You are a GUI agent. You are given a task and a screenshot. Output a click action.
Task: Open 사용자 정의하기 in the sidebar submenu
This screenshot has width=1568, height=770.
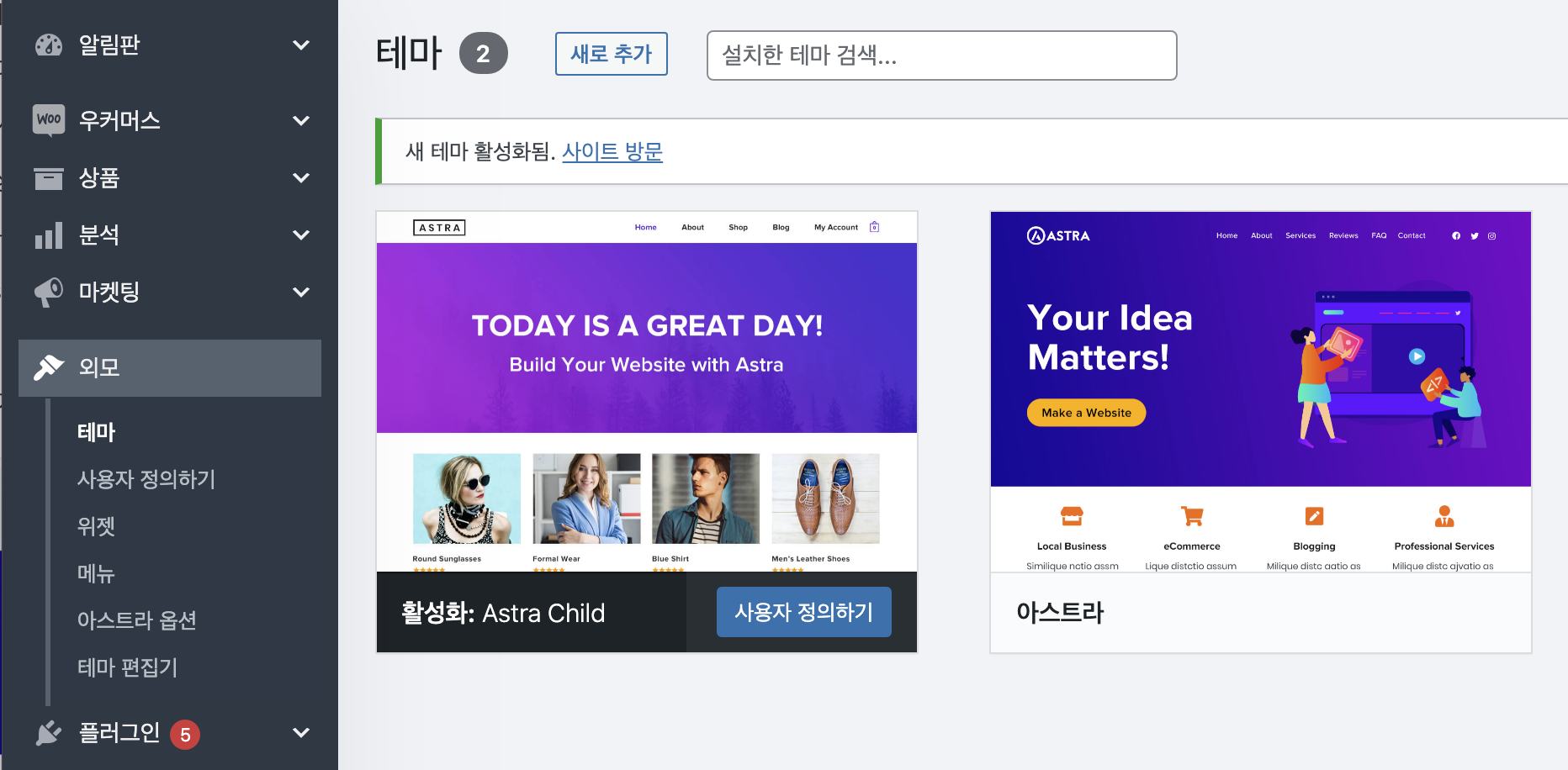click(146, 479)
